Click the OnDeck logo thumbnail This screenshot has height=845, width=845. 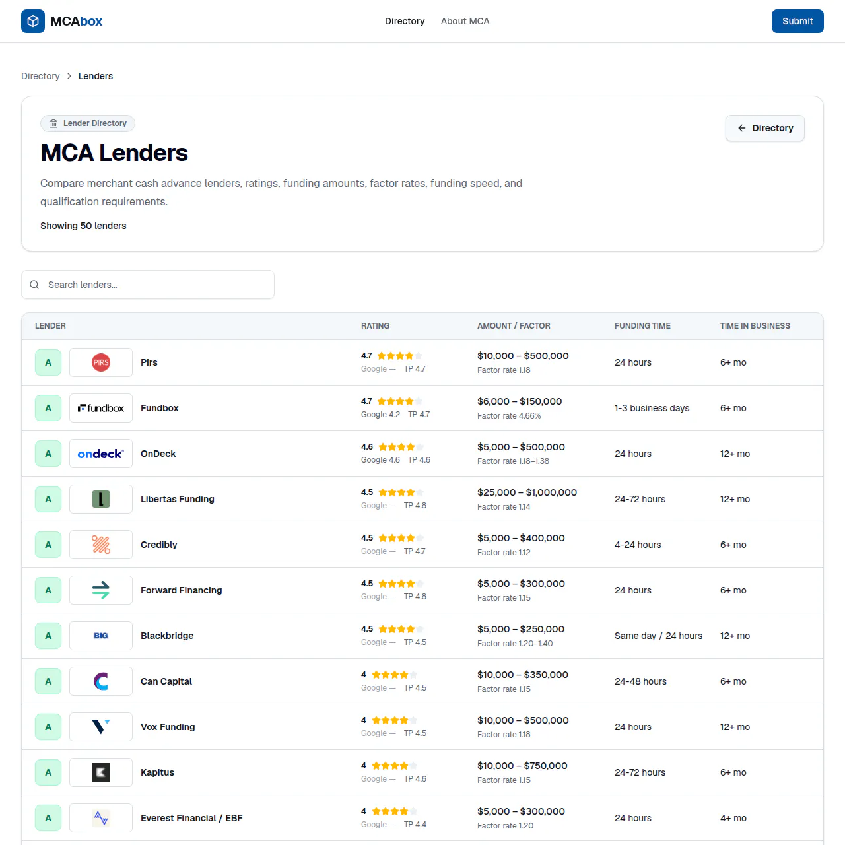pos(101,454)
